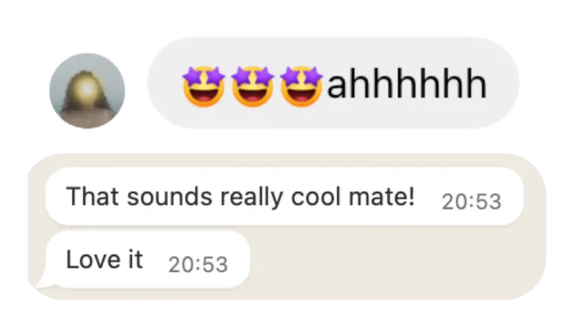
Task: Click the word "That" in the message
Action: click(92, 196)
